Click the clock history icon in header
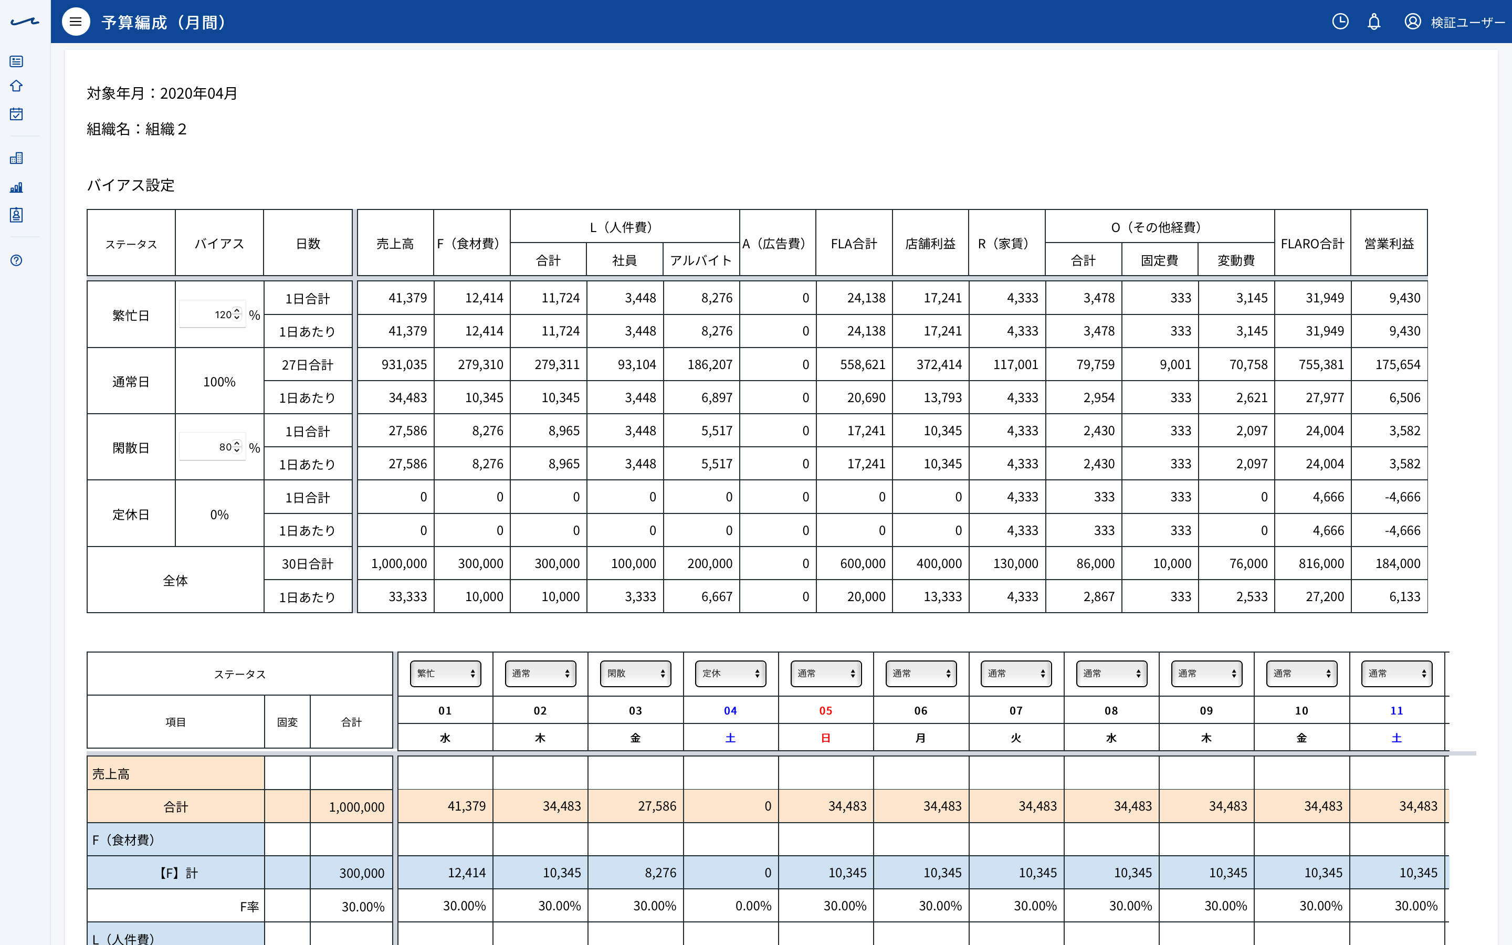Image resolution: width=1512 pixels, height=945 pixels. click(1340, 22)
